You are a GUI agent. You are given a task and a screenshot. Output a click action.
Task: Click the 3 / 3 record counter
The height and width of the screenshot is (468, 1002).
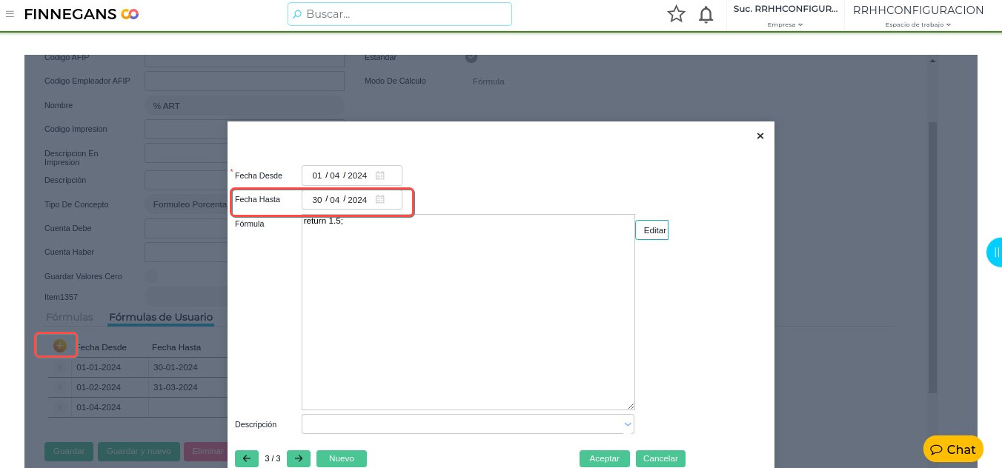pos(273,458)
